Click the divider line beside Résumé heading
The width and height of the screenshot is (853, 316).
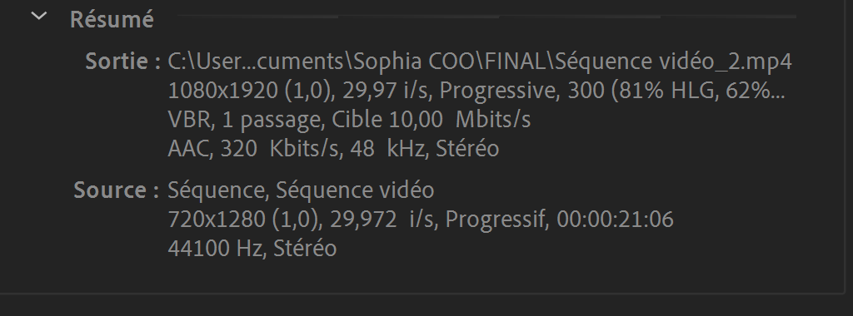[486, 17]
